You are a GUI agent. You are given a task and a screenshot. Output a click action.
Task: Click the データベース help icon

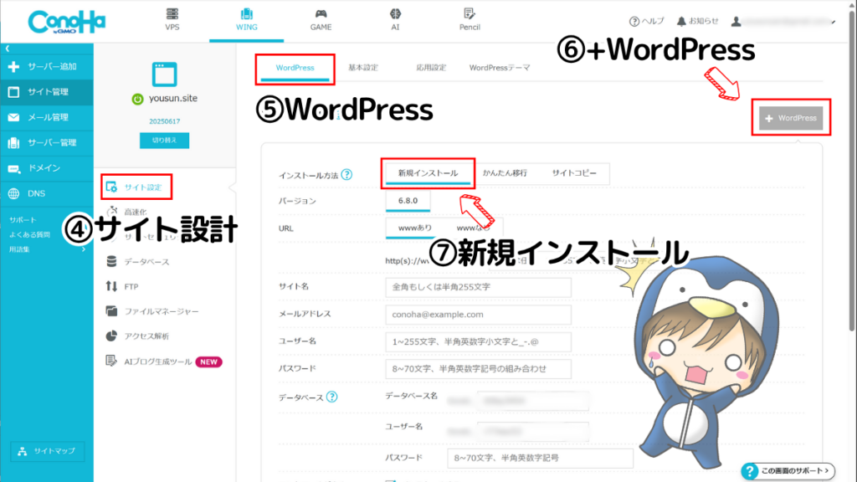point(331,397)
